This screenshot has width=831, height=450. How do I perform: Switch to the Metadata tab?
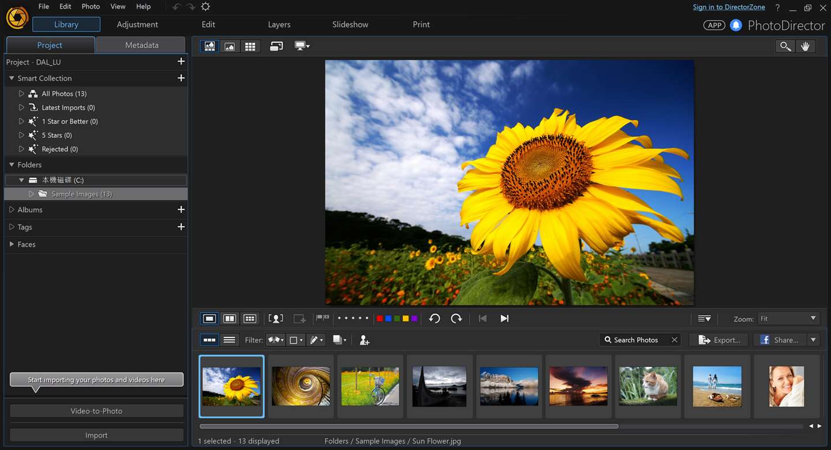tap(141, 45)
